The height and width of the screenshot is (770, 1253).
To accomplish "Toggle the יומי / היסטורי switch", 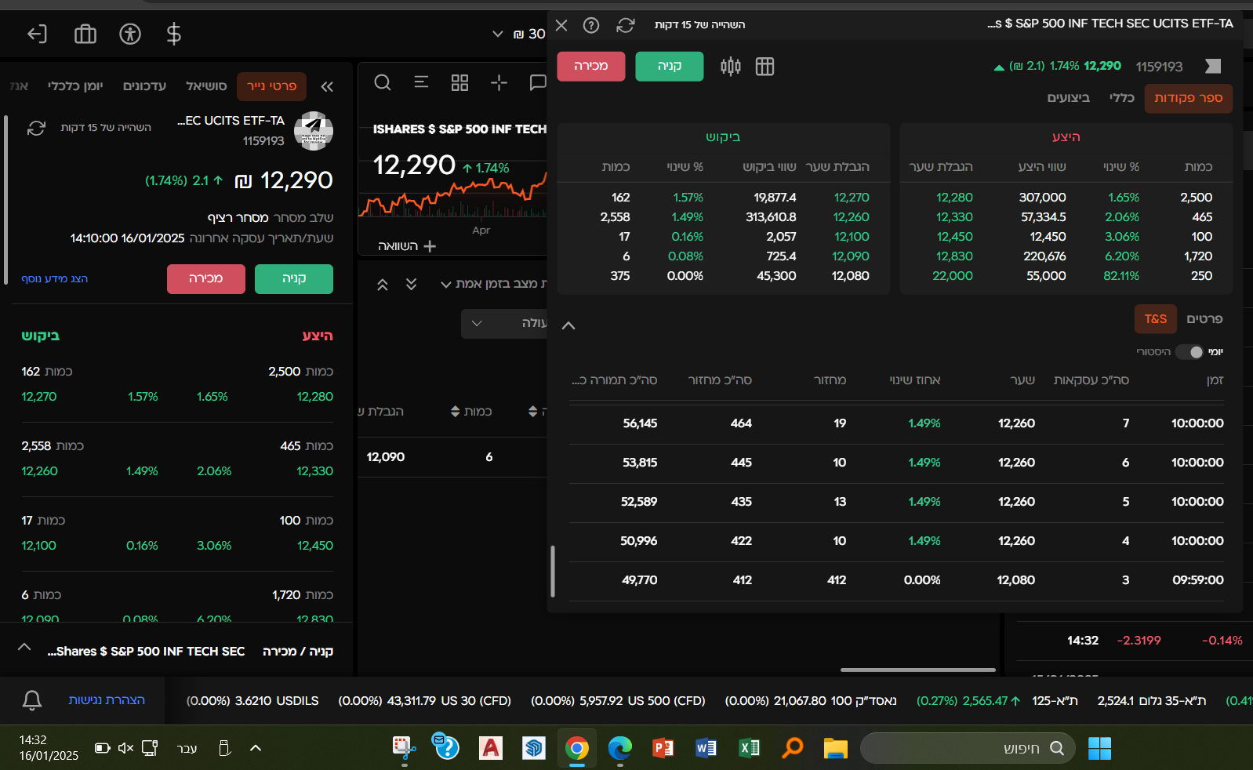I will coord(1189,352).
